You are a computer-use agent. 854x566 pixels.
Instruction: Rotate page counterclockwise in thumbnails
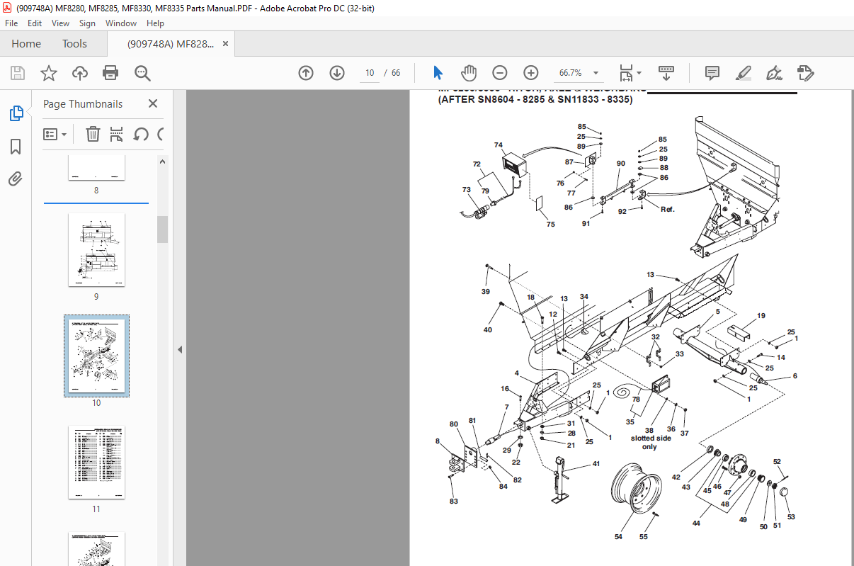click(141, 134)
